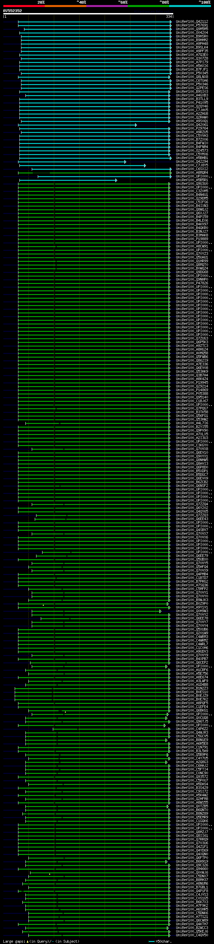Click the UniRef100_A8PQF5 label
This screenshot has height=944, width=214.
pyautogui.click(x=192, y=703)
